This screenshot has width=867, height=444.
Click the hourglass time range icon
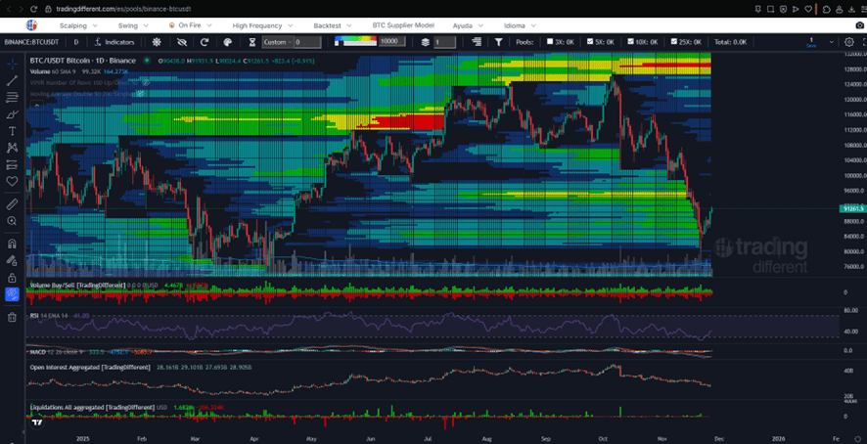pos(252,42)
